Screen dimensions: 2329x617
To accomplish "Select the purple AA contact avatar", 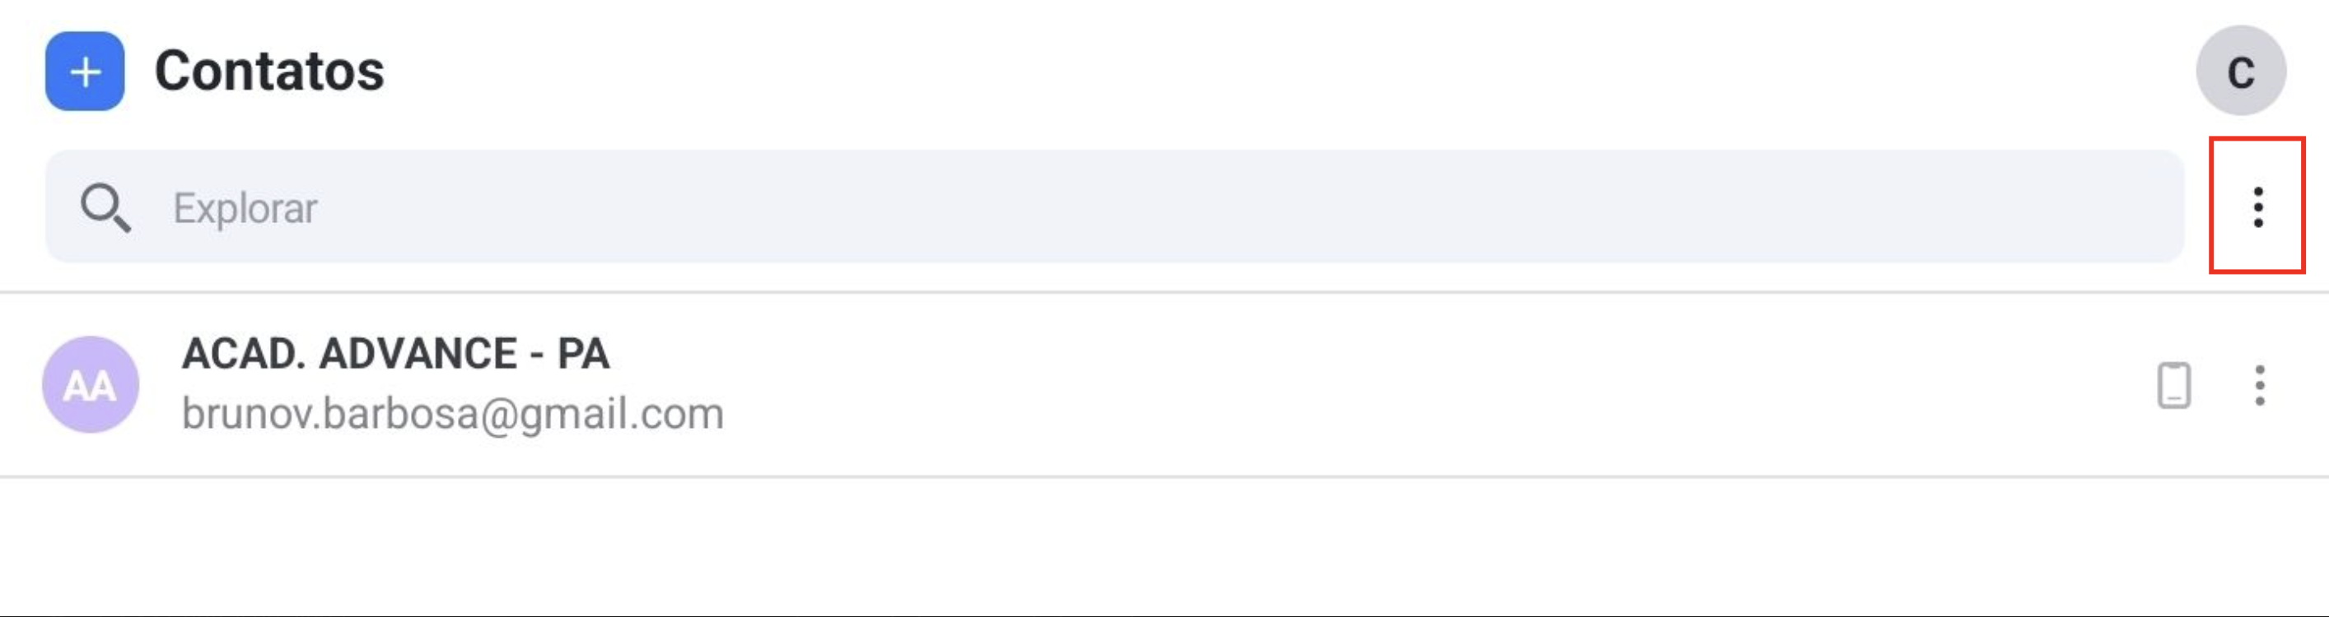I will pos(91,385).
